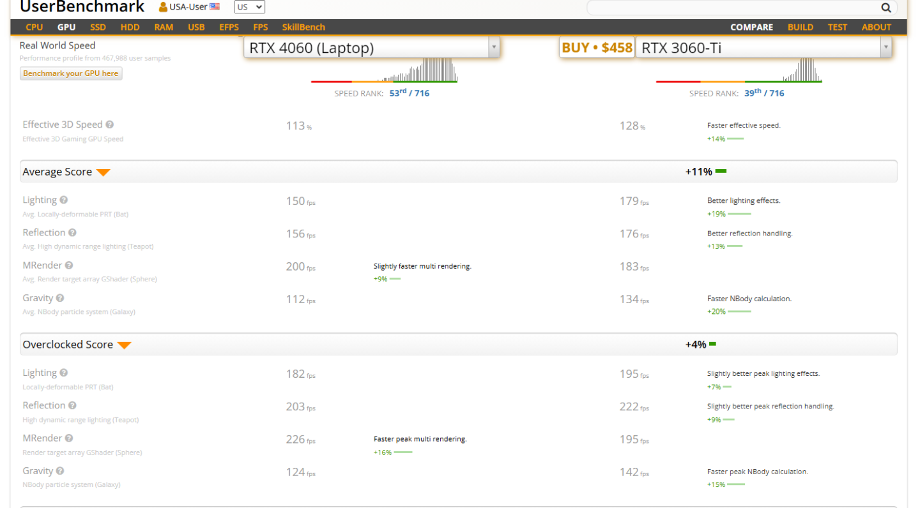This screenshot has width=920, height=508.
Task: Click RTX 3060-Ti speed distribution histogram
Action: click(739, 70)
